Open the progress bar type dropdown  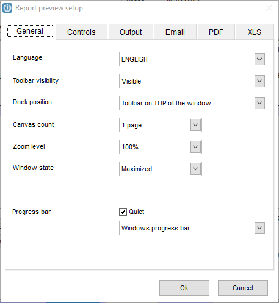pyautogui.click(x=259, y=228)
